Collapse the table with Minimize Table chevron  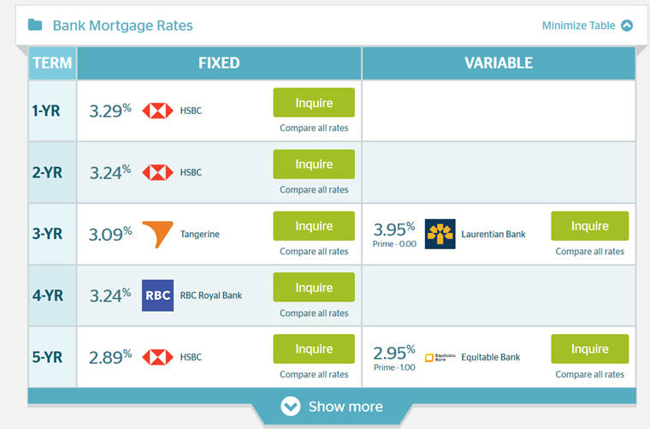pos(627,26)
